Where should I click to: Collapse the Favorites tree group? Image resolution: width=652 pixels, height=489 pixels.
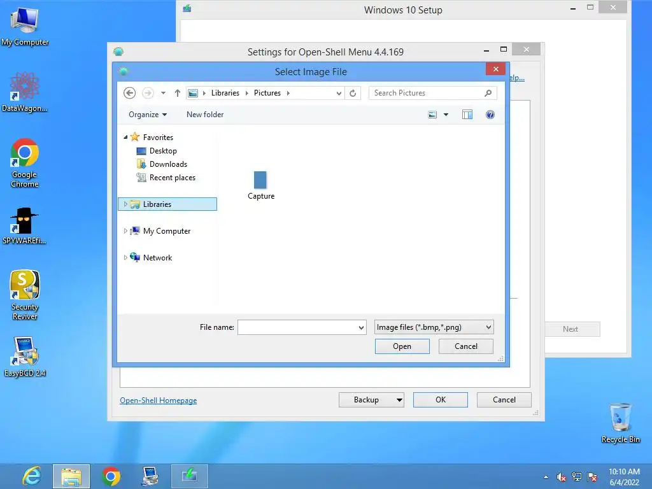(125, 138)
